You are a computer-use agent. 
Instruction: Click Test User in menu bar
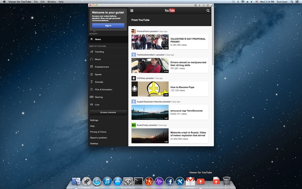[282, 2]
